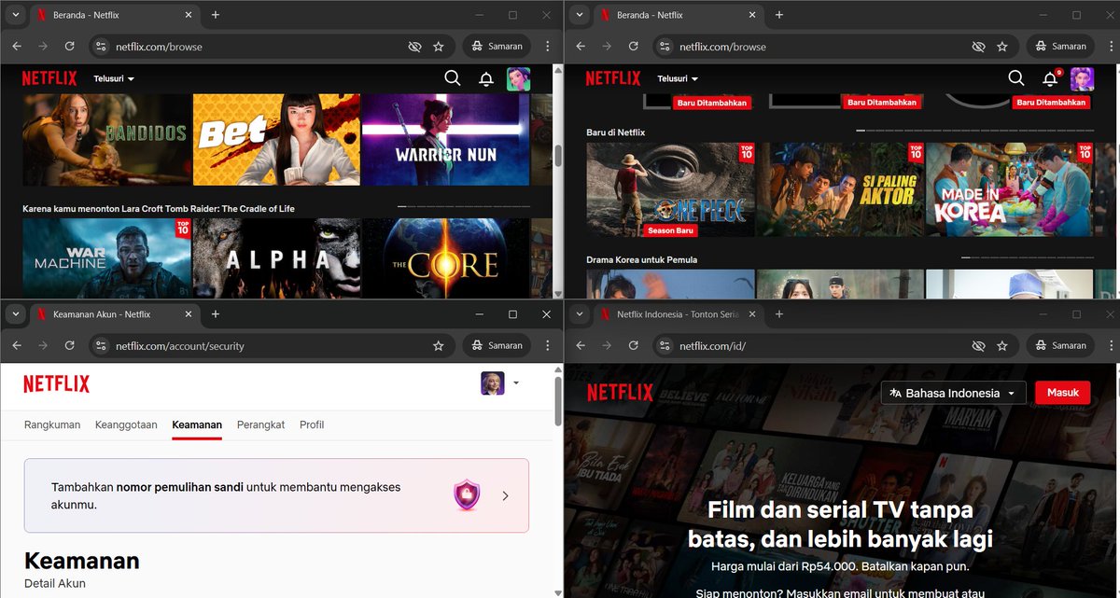Open Bet title thumbnail
Viewport: 1120px width, 598px height.
(276, 139)
